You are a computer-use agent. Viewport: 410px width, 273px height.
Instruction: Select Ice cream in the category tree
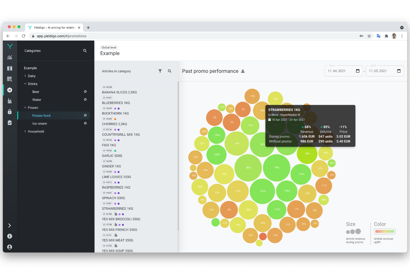[x=40, y=123]
